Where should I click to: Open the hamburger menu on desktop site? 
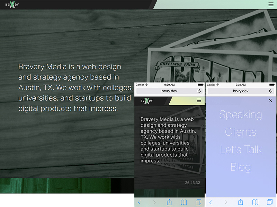click(271, 4)
